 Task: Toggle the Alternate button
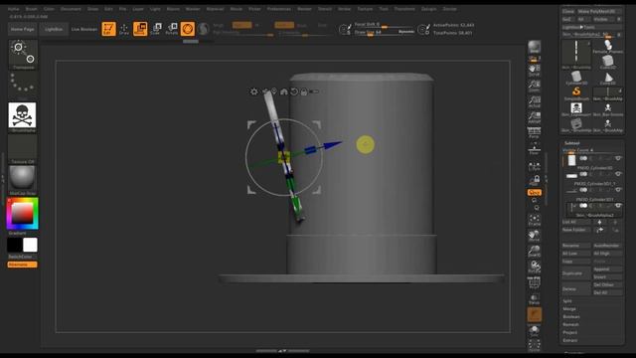(22, 265)
